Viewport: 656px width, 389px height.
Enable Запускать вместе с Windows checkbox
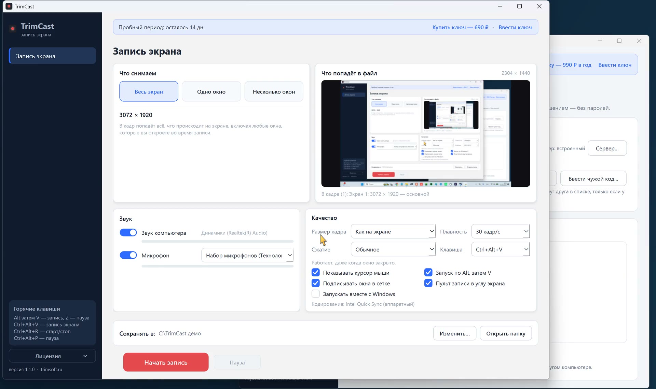(x=316, y=294)
